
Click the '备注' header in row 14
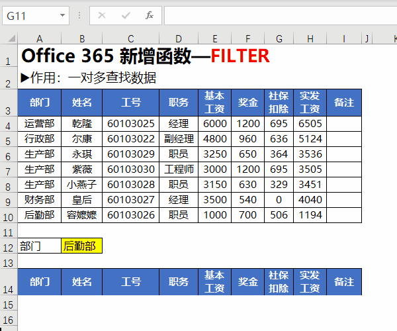coord(344,282)
